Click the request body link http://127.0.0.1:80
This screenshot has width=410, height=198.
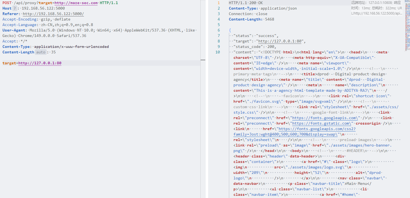click(40, 63)
